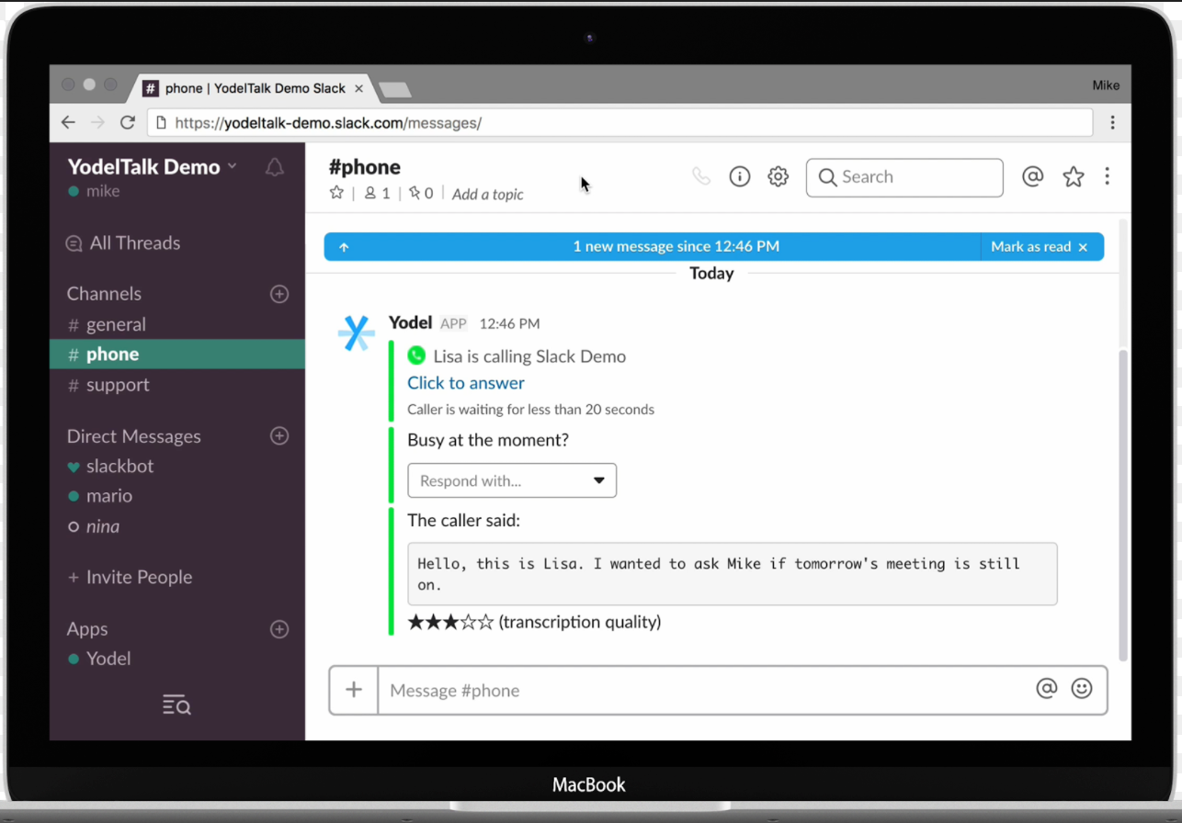Open channel settings gear icon
Image resolution: width=1182 pixels, height=823 pixels.
pos(779,176)
